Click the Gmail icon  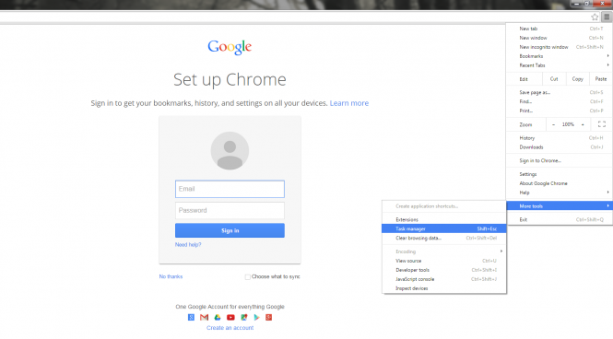click(x=204, y=317)
